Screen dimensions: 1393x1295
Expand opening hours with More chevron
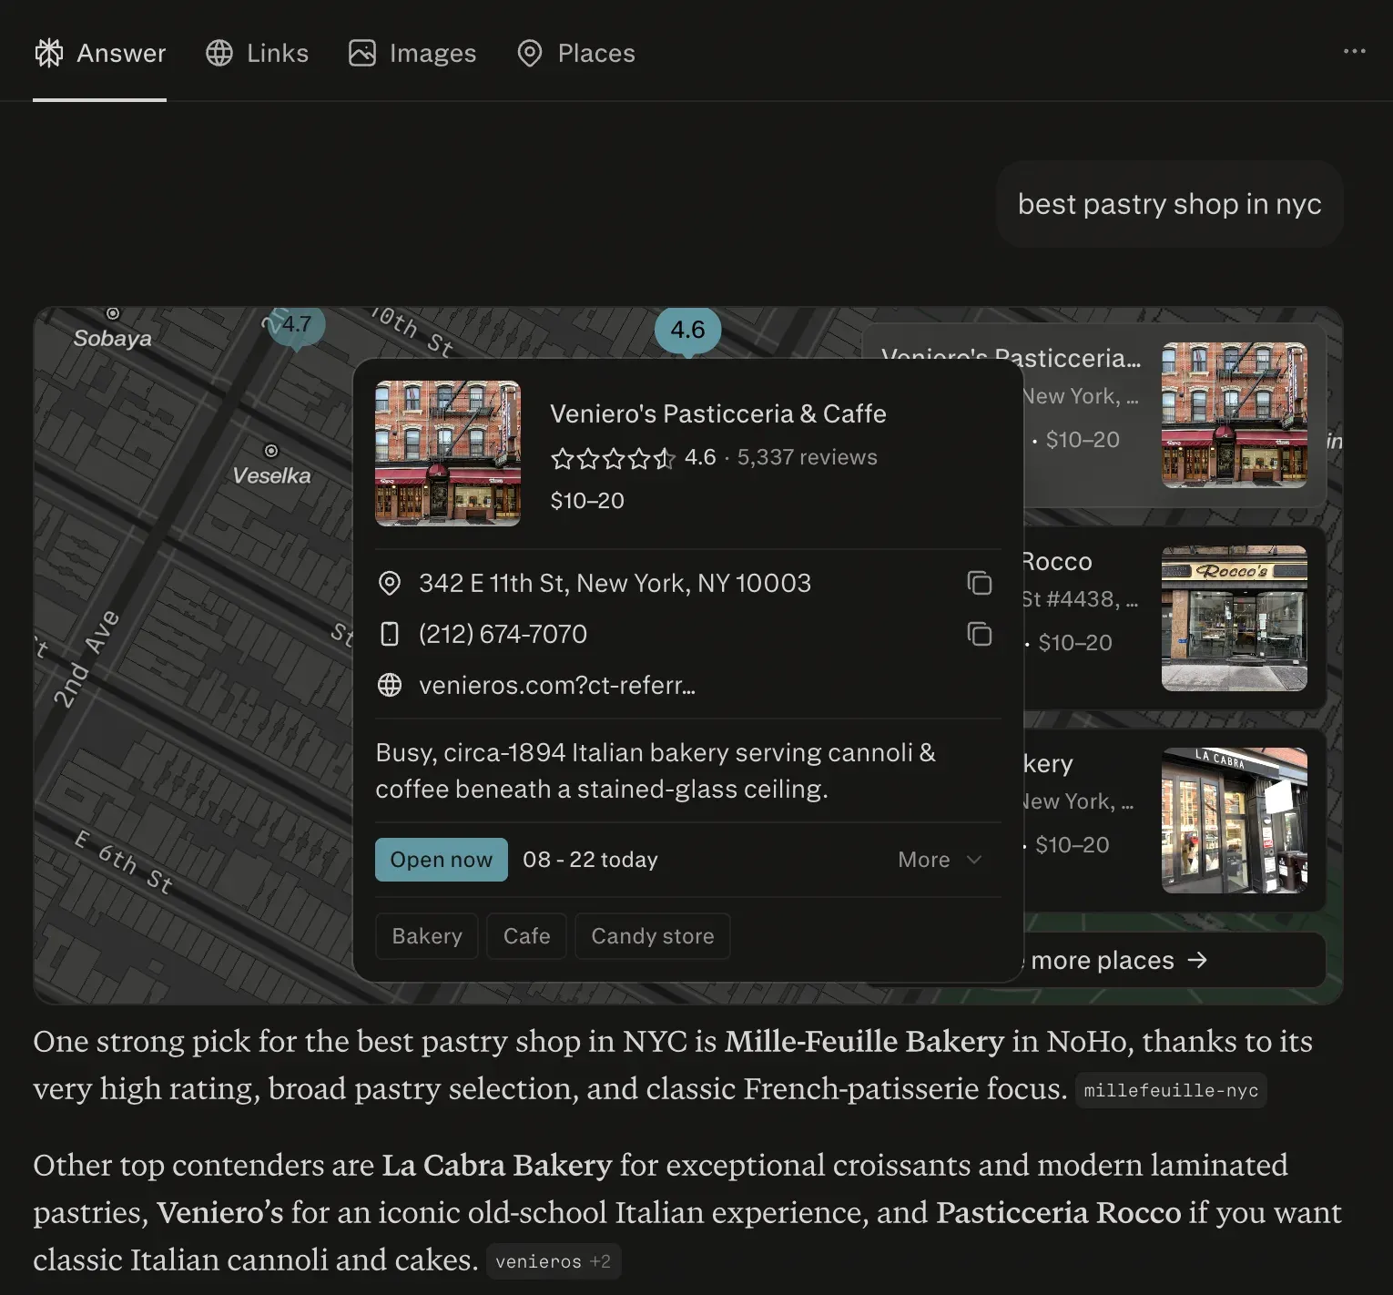pyautogui.click(x=941, y=860)
